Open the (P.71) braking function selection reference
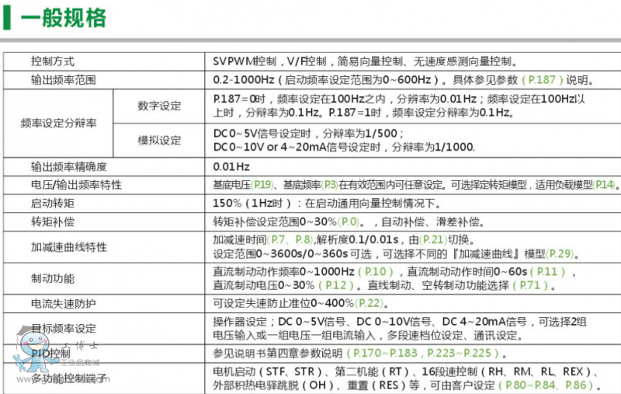Viewport: 621px width, 394px height. pyautogui.click(x=538, y=285)
